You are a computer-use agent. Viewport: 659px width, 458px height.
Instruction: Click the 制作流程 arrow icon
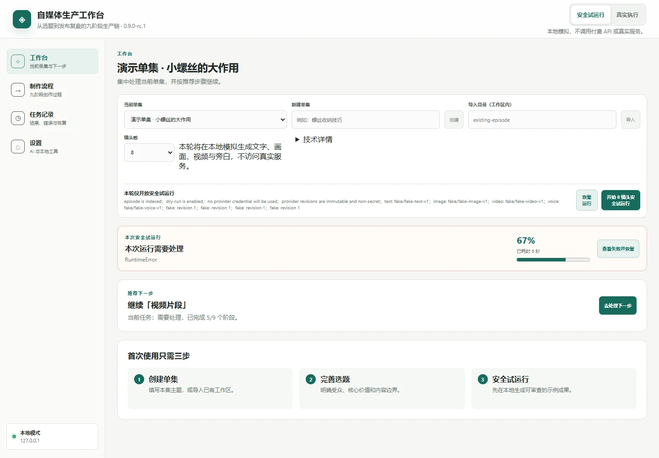tap(18, 90)
